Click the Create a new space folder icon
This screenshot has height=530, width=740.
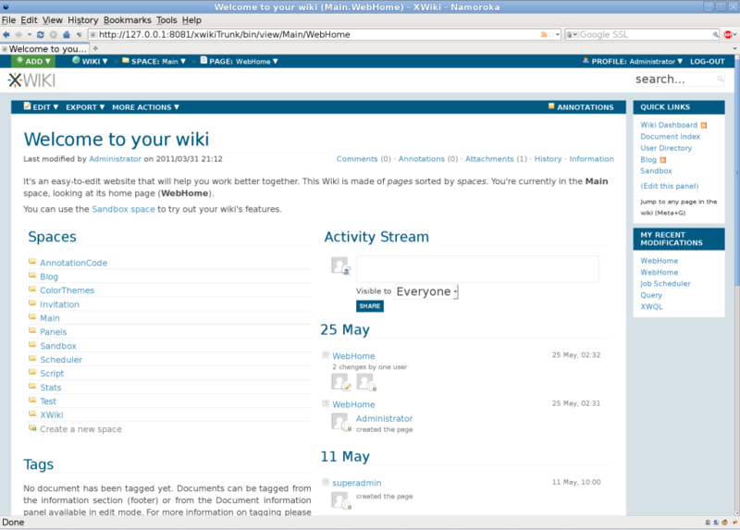32,427
